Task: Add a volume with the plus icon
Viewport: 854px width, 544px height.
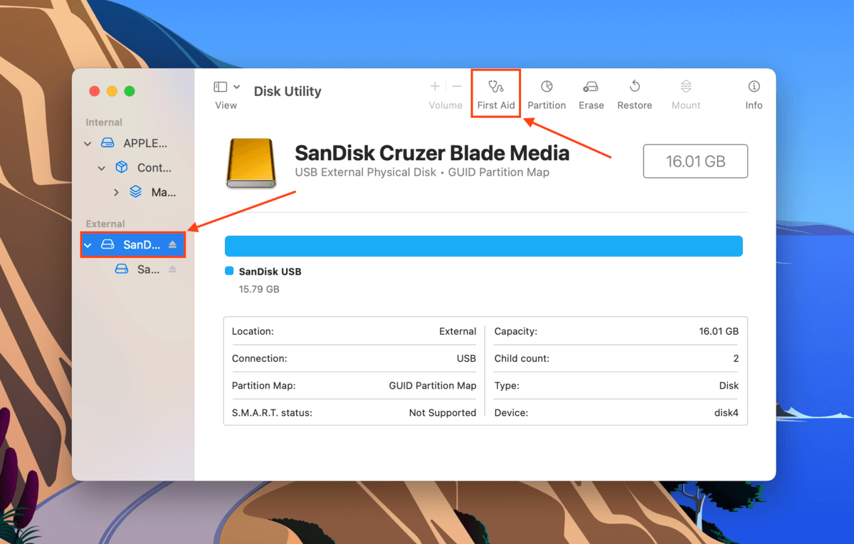Action: coord(435,86)
